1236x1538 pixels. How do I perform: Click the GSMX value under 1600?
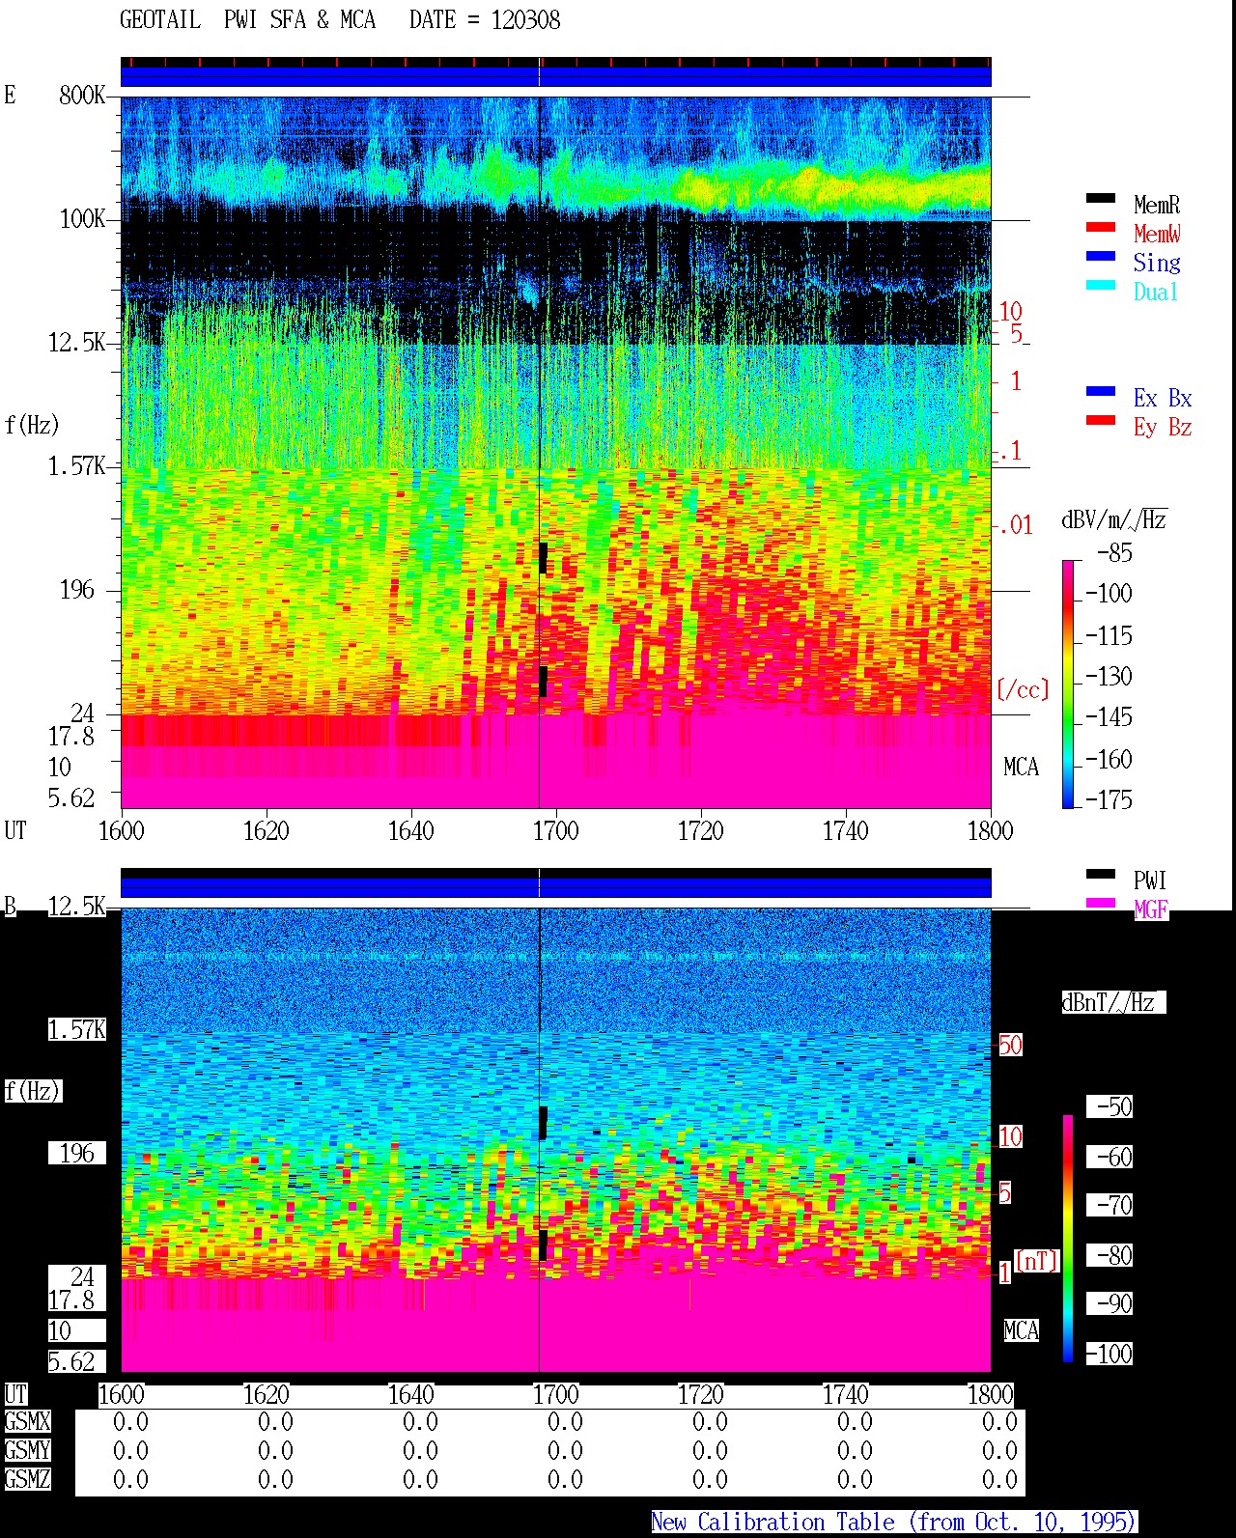(x=130, y=1421)
